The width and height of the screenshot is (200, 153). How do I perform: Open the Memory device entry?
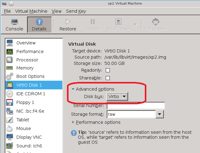coord(25,68)
